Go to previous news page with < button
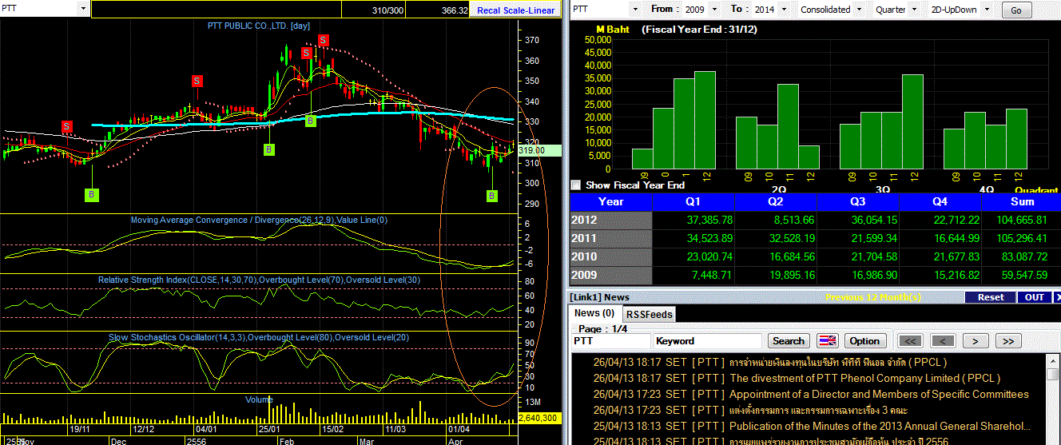1061x445 pixels. pyautogui.click(x=944, y=341)
